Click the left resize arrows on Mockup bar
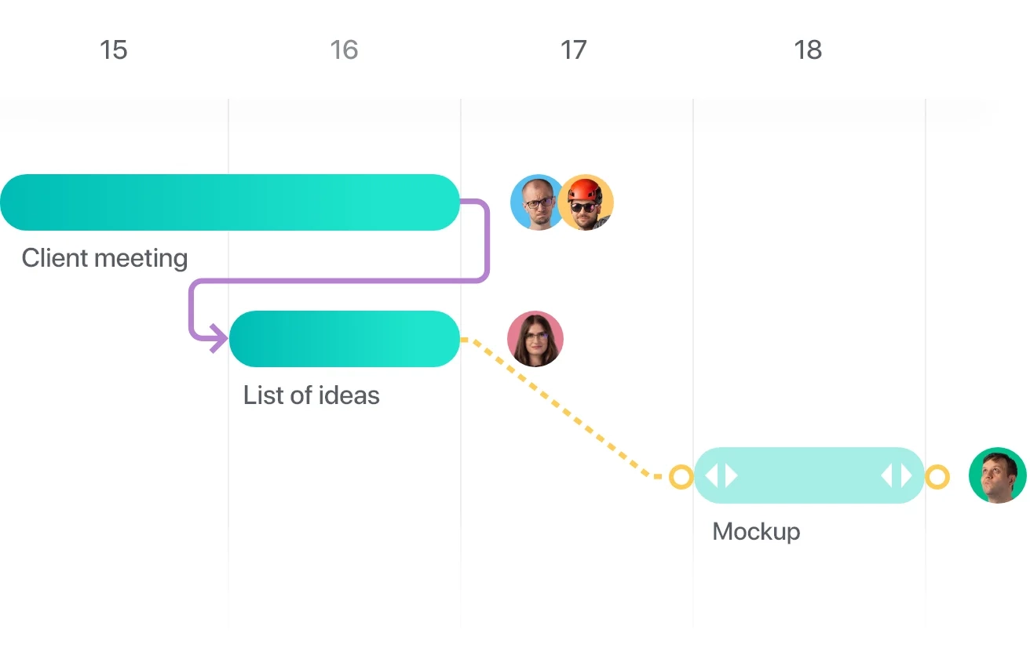This screenshot has height=659, width=1030. (721, 475)
